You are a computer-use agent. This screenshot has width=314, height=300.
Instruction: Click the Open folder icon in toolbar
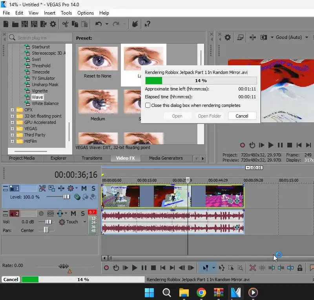click(x=15, y=24)
